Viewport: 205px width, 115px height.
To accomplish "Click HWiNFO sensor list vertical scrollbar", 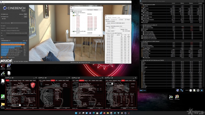I will coord(204,46).
